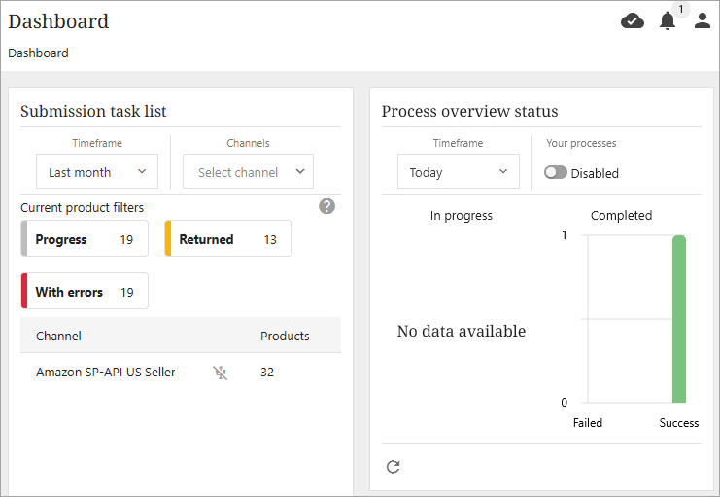The width and height of the screenshot is (720, 497).
Task: Click the help question mark icon
Action: (x=327, y=206)
